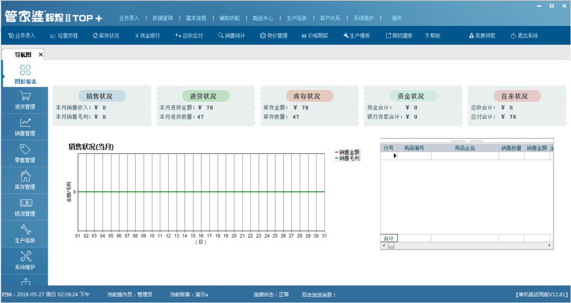This screenshot has width=571, height=303.
Task: Select the 库存管理 house icon
Action: click(25, 176)
